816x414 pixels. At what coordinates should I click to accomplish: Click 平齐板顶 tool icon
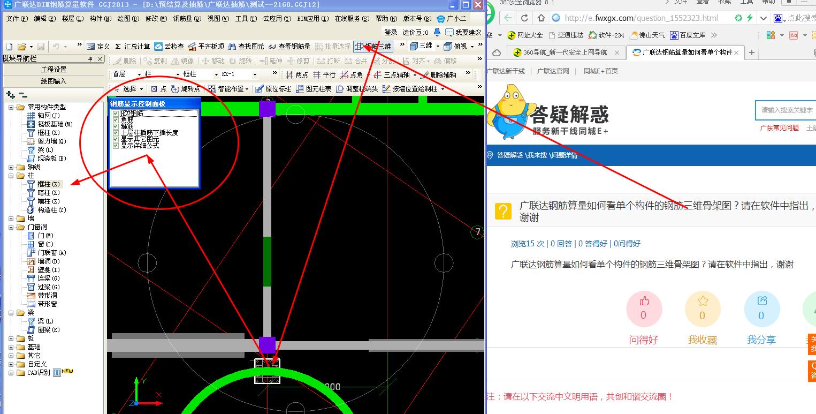(x=205, y=47)
